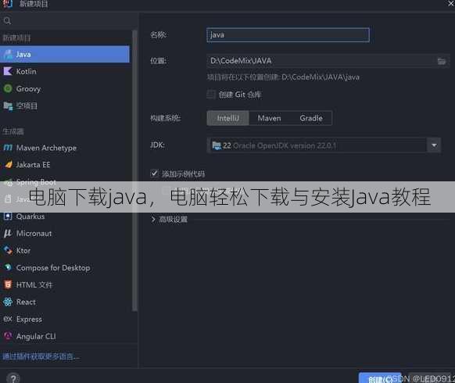Switch build system to Gradle
The height and width of the screenshot is (383, 455).
[x=311, y=118]
